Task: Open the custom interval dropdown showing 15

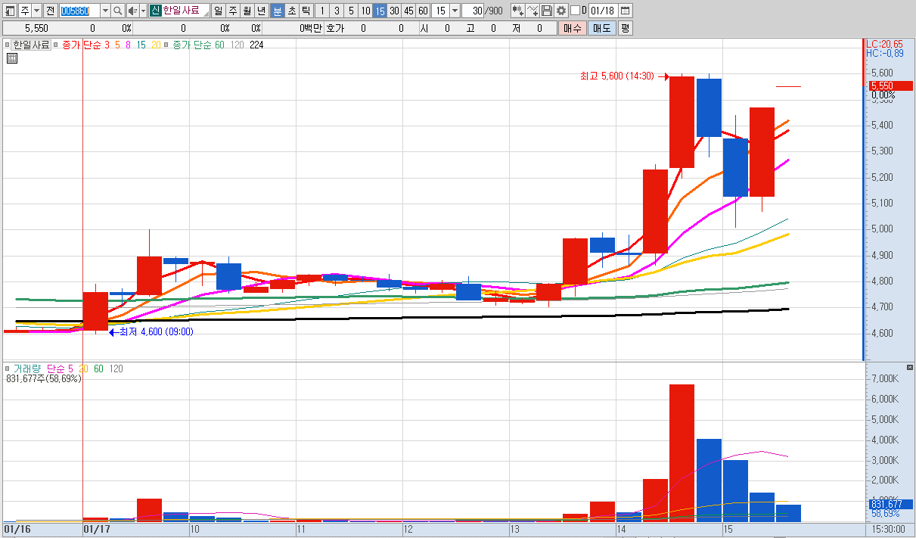Action: tap(454, 11)
